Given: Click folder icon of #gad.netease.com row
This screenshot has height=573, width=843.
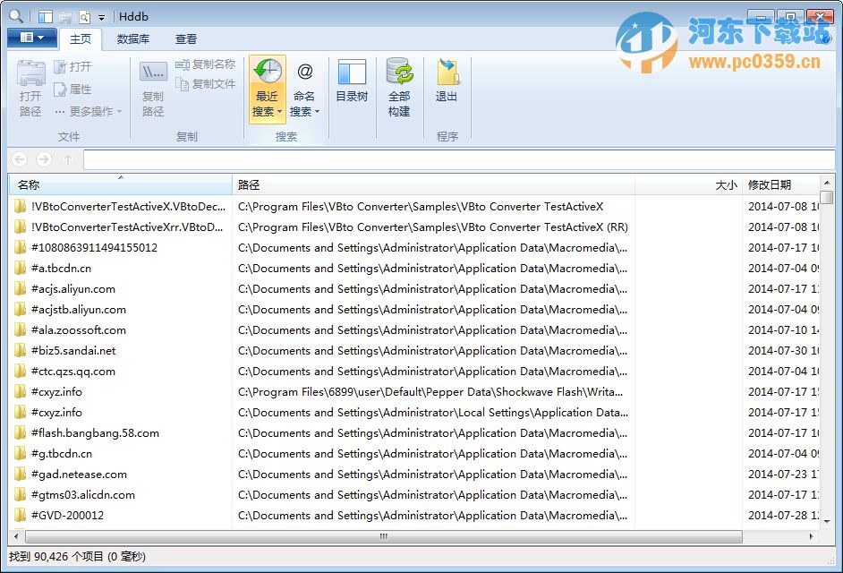Looking at the screenshot, I should click(20, 474).
